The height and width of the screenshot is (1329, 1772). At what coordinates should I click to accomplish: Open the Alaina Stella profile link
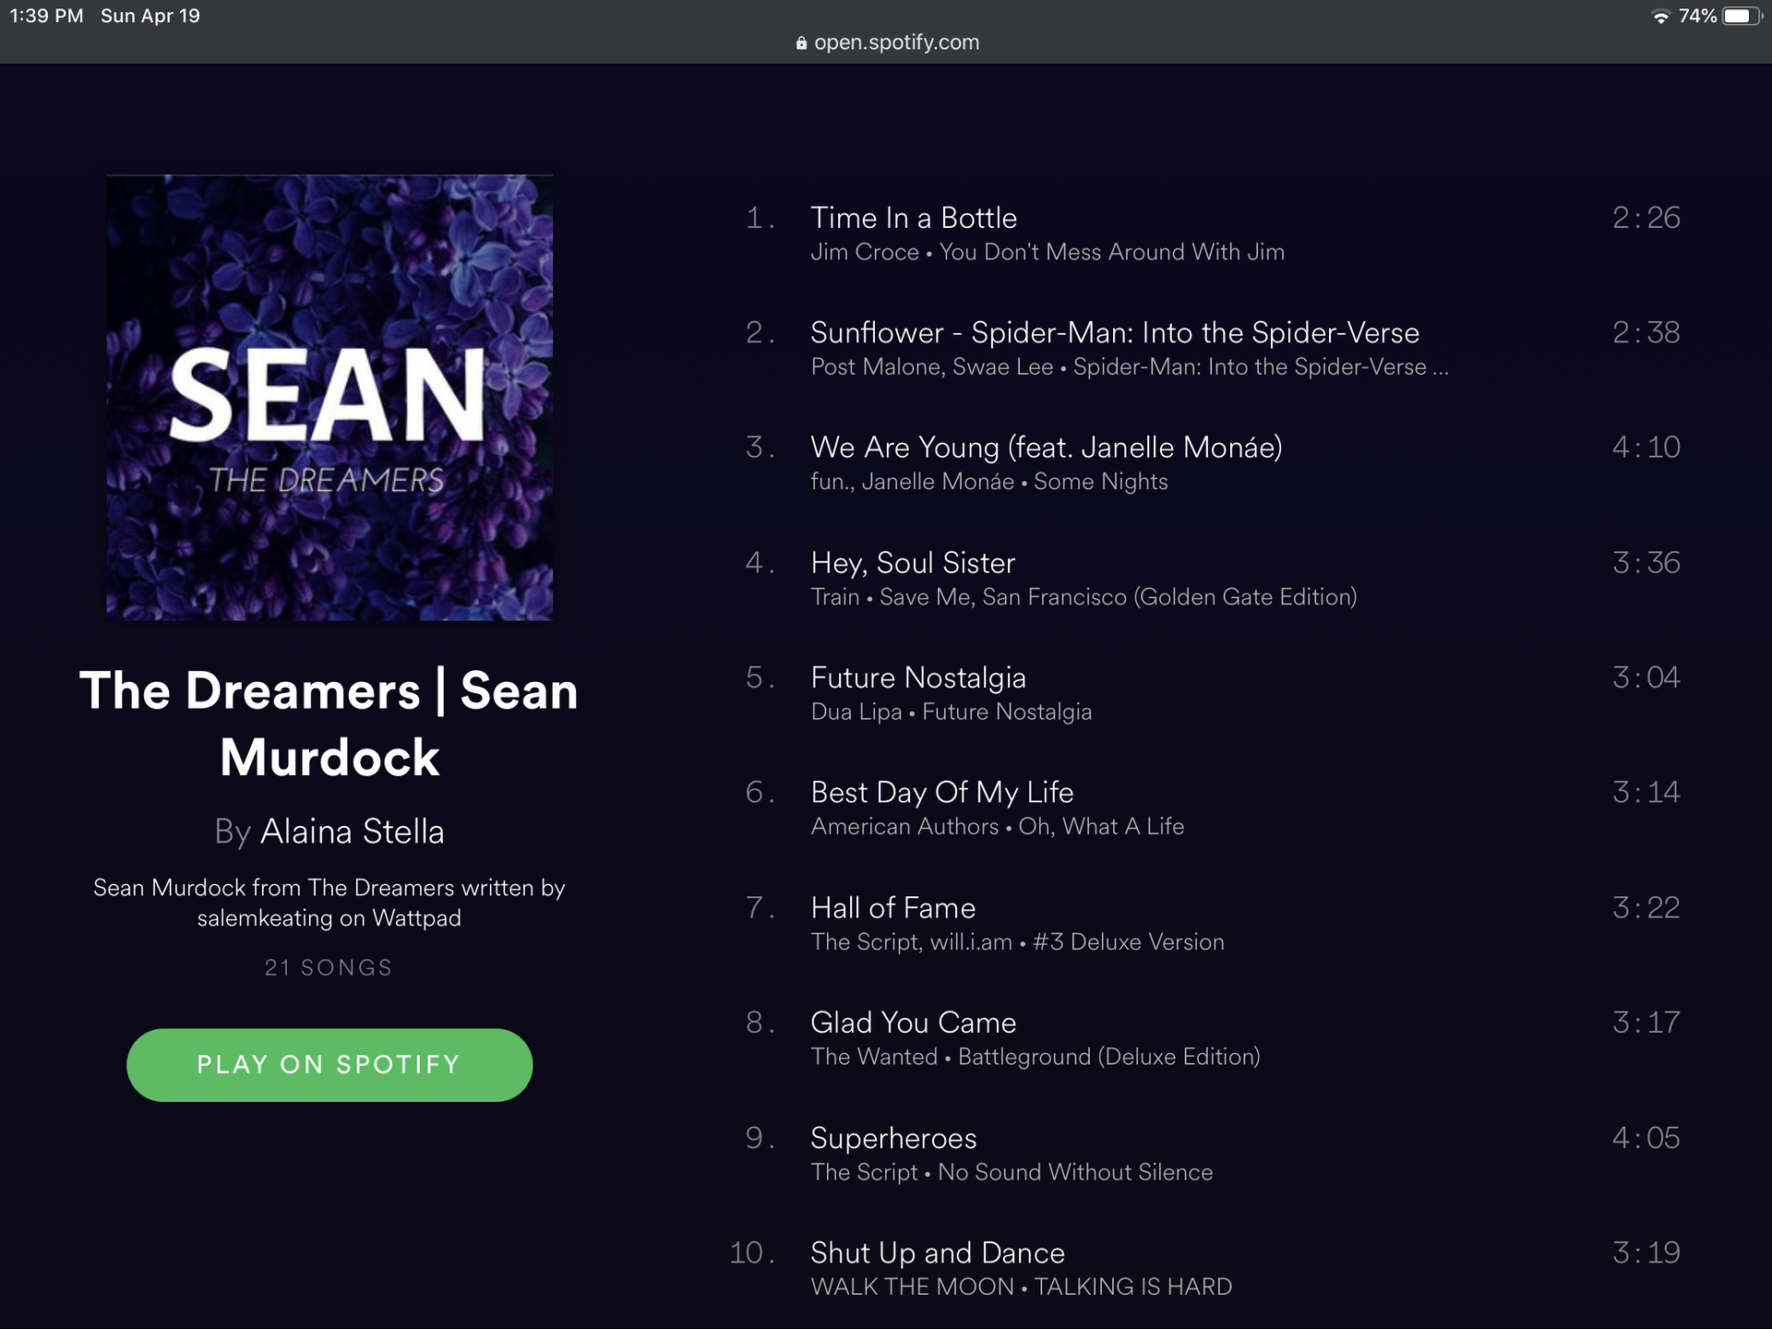[x=352, y=832]
